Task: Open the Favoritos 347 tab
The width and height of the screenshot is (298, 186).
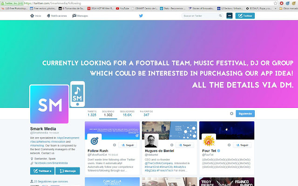Action: tap(146, 113)
